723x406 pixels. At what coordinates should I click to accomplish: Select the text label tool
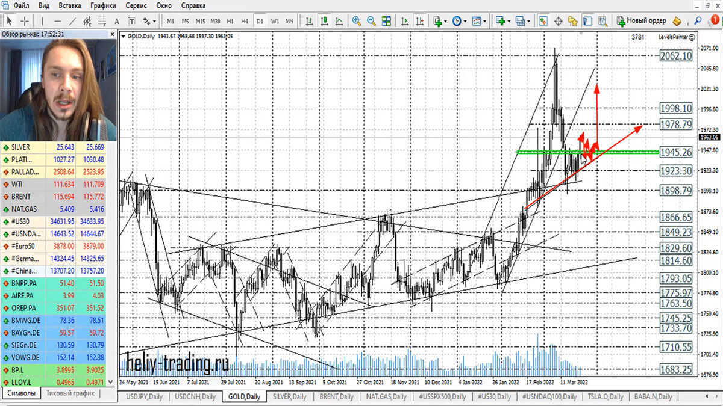pyautogui.click(x=131, y=21)
